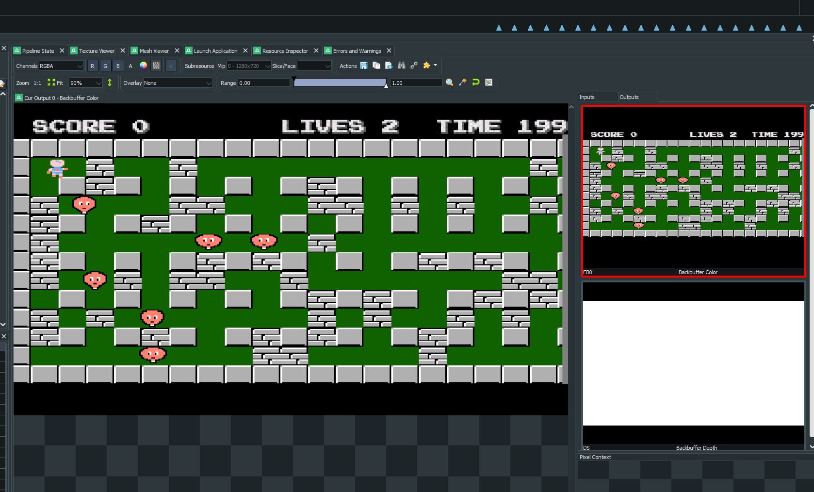The image size is (814, 492).
Task: Enable Fit zoom to window
Action: 55,83
